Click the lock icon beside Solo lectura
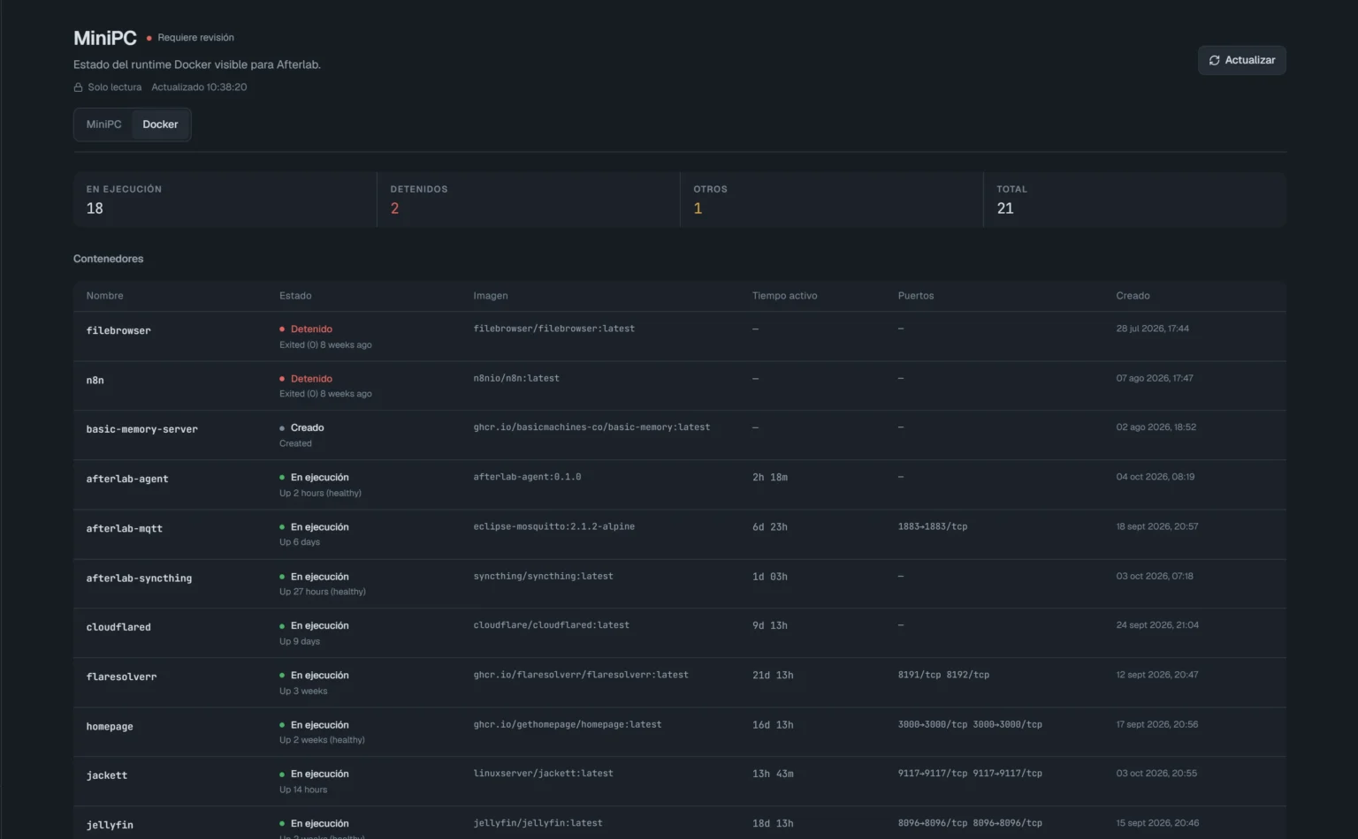This screenshot has height=839, width=1358. (x=78, y=87)
